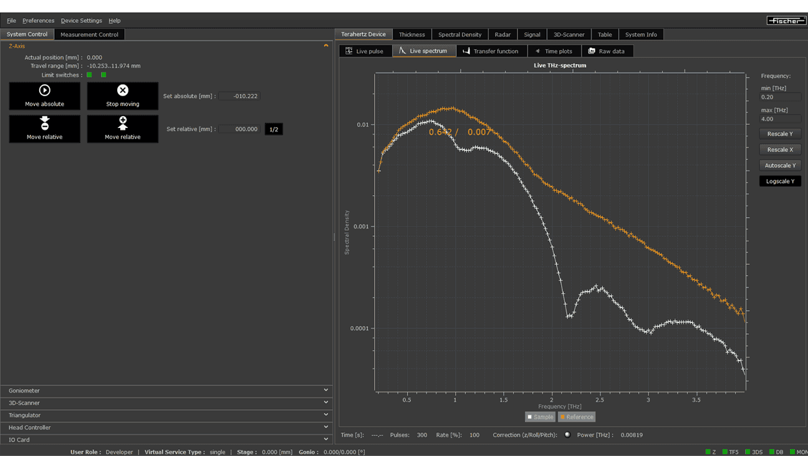
Task: Open the Raw data view
Action: click(608, 51)
